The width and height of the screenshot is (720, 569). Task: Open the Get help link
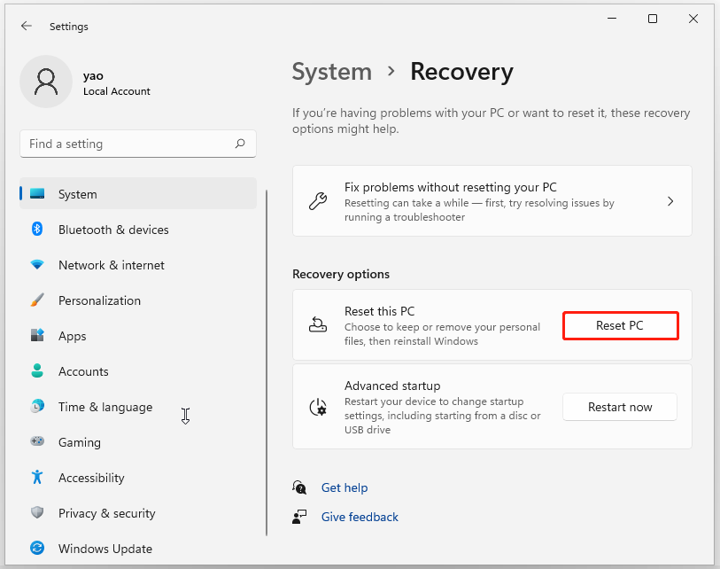pyautogui.click(x=345, y=487)
